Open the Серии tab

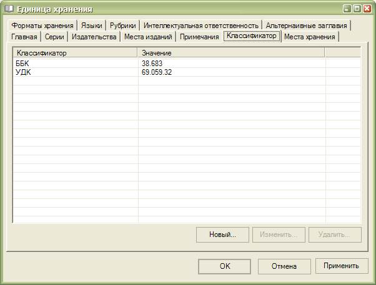(54, 37)
